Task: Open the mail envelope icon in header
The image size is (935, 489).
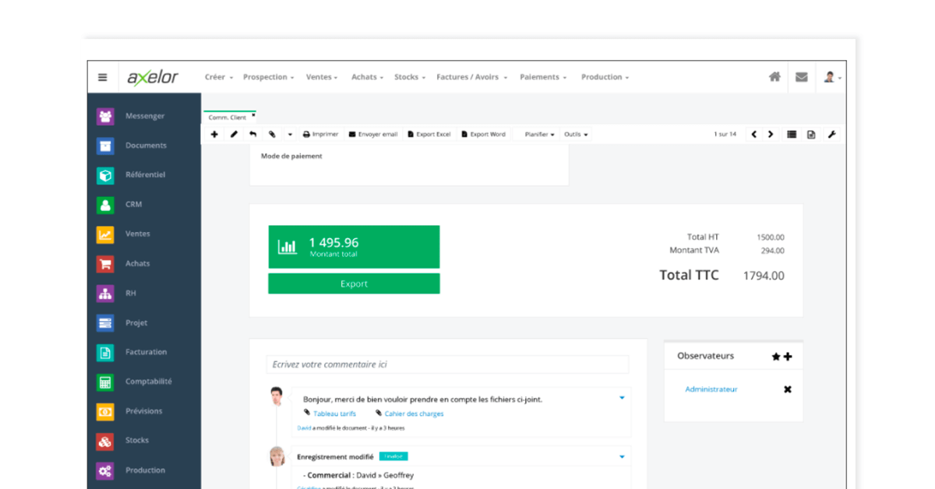Action: tap(801, 77)
